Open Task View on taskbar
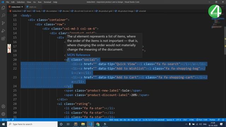The height and width of the screenshot is (127, 226). [x=68, y=124]
